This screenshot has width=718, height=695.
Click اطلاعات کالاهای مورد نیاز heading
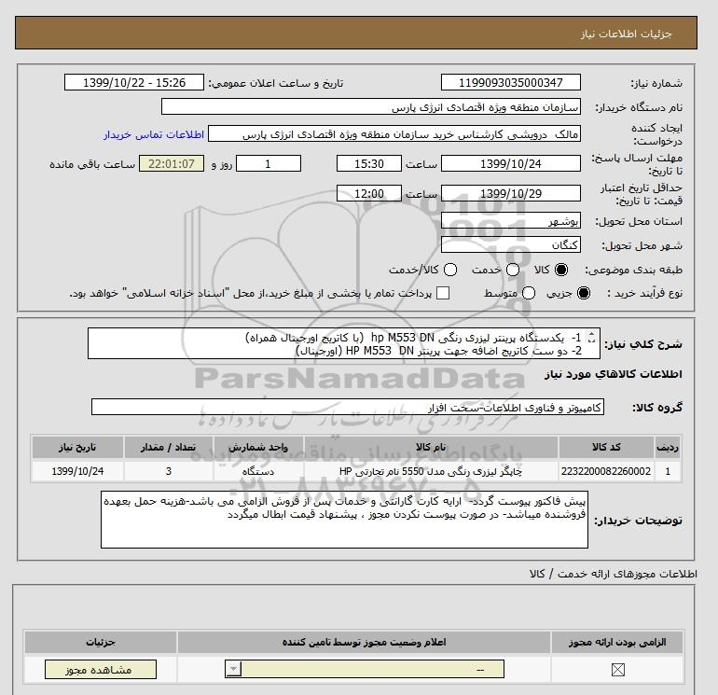click(x=613, y=374)
